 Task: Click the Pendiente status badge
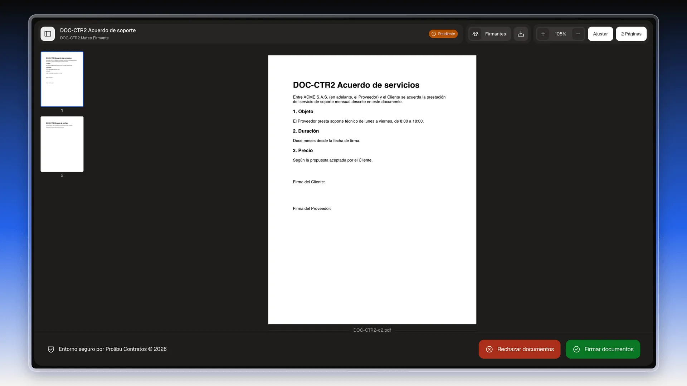point(443,34)
